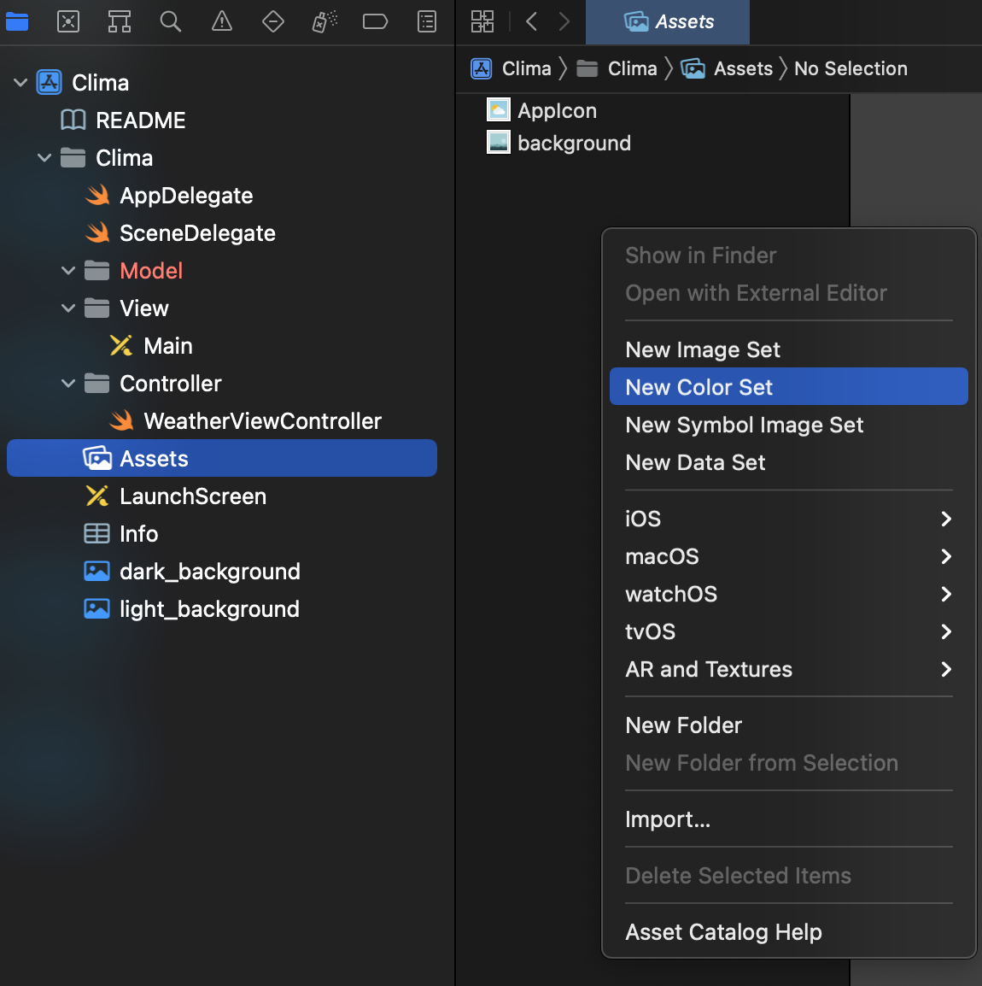Open the Info plist entry

pyautogui.click(x=139, y=534)
